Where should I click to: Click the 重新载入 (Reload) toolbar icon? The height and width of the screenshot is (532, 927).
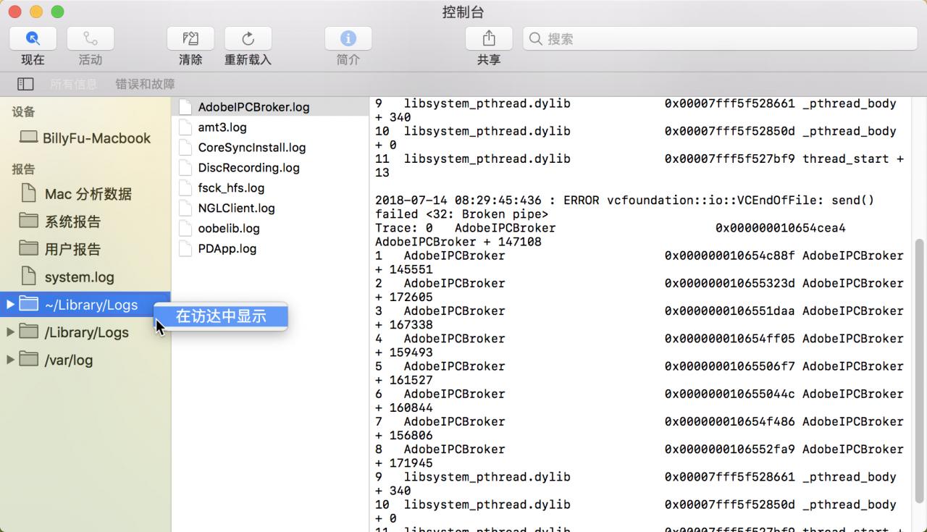(x=248, y=38)
